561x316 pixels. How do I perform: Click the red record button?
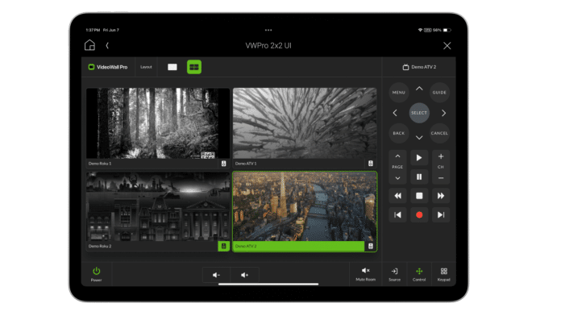click(x=419, y=214)
